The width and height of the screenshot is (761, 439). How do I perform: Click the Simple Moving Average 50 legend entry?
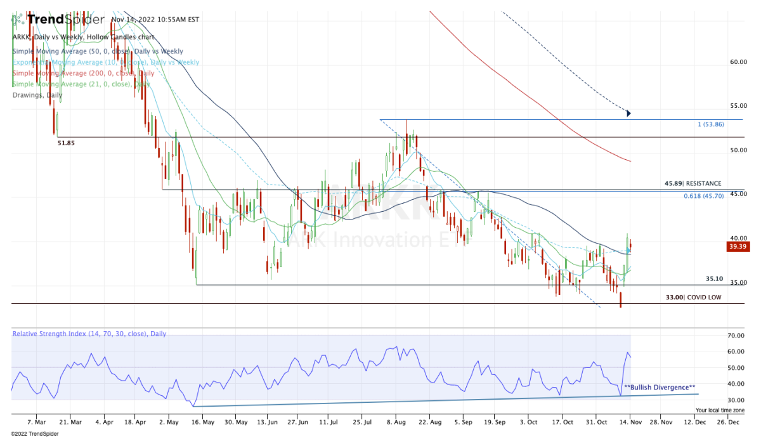click(98, 51)
